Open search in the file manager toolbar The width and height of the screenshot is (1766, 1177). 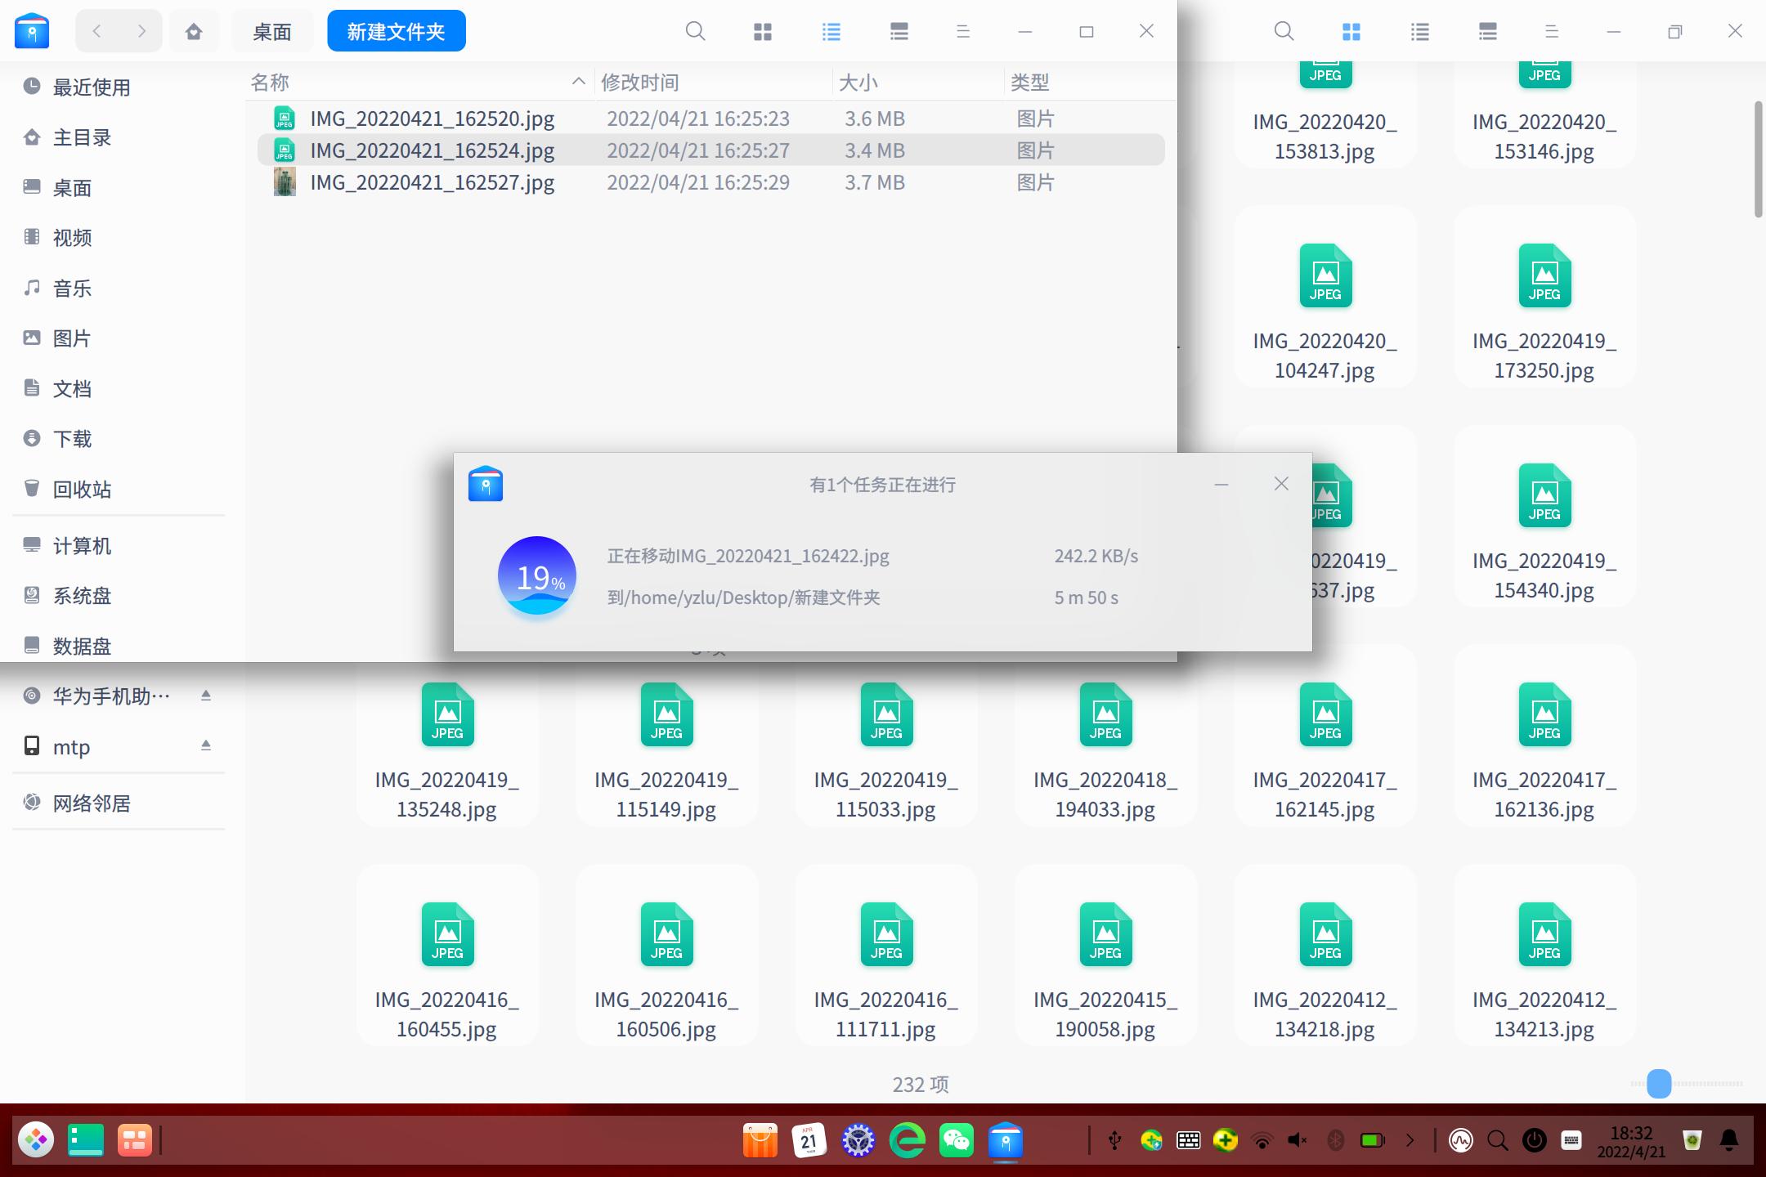tap(694, 31)
